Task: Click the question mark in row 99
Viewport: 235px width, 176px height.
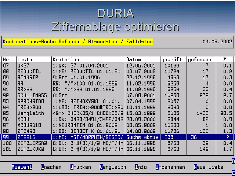Action: 228,137
